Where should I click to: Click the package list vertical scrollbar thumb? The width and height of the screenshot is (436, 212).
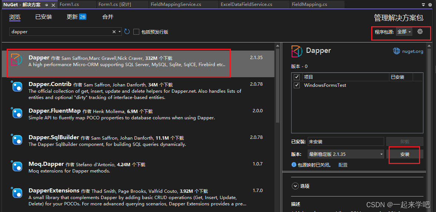tap(277, 85)
